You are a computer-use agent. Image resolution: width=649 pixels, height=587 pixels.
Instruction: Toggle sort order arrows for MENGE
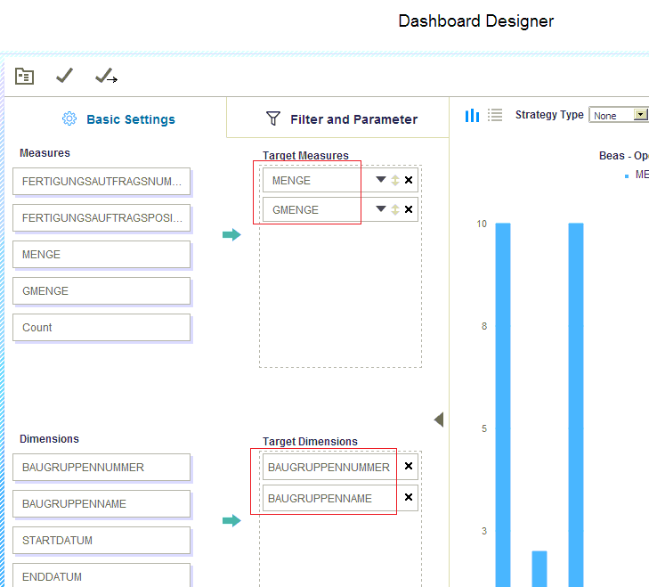tap(395, 180)
